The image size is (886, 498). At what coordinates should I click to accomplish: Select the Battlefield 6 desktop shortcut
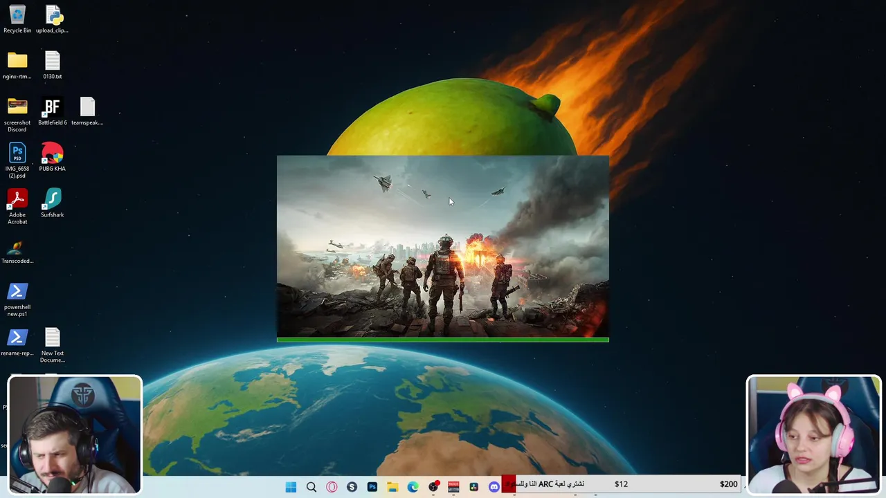pyautogui.click(x=53, y=111)
